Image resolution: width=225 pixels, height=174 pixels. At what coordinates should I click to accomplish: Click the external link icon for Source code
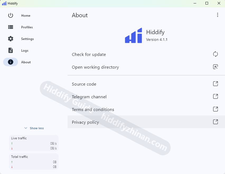click(215, 84)
